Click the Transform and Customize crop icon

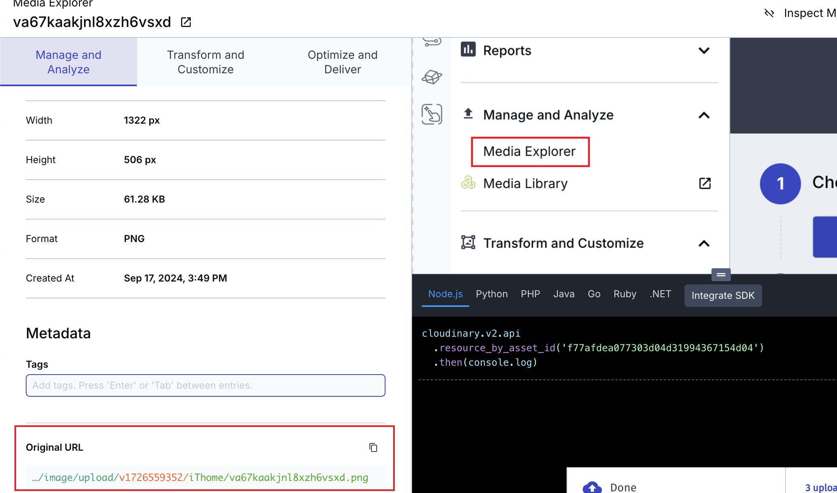[468, 243]
